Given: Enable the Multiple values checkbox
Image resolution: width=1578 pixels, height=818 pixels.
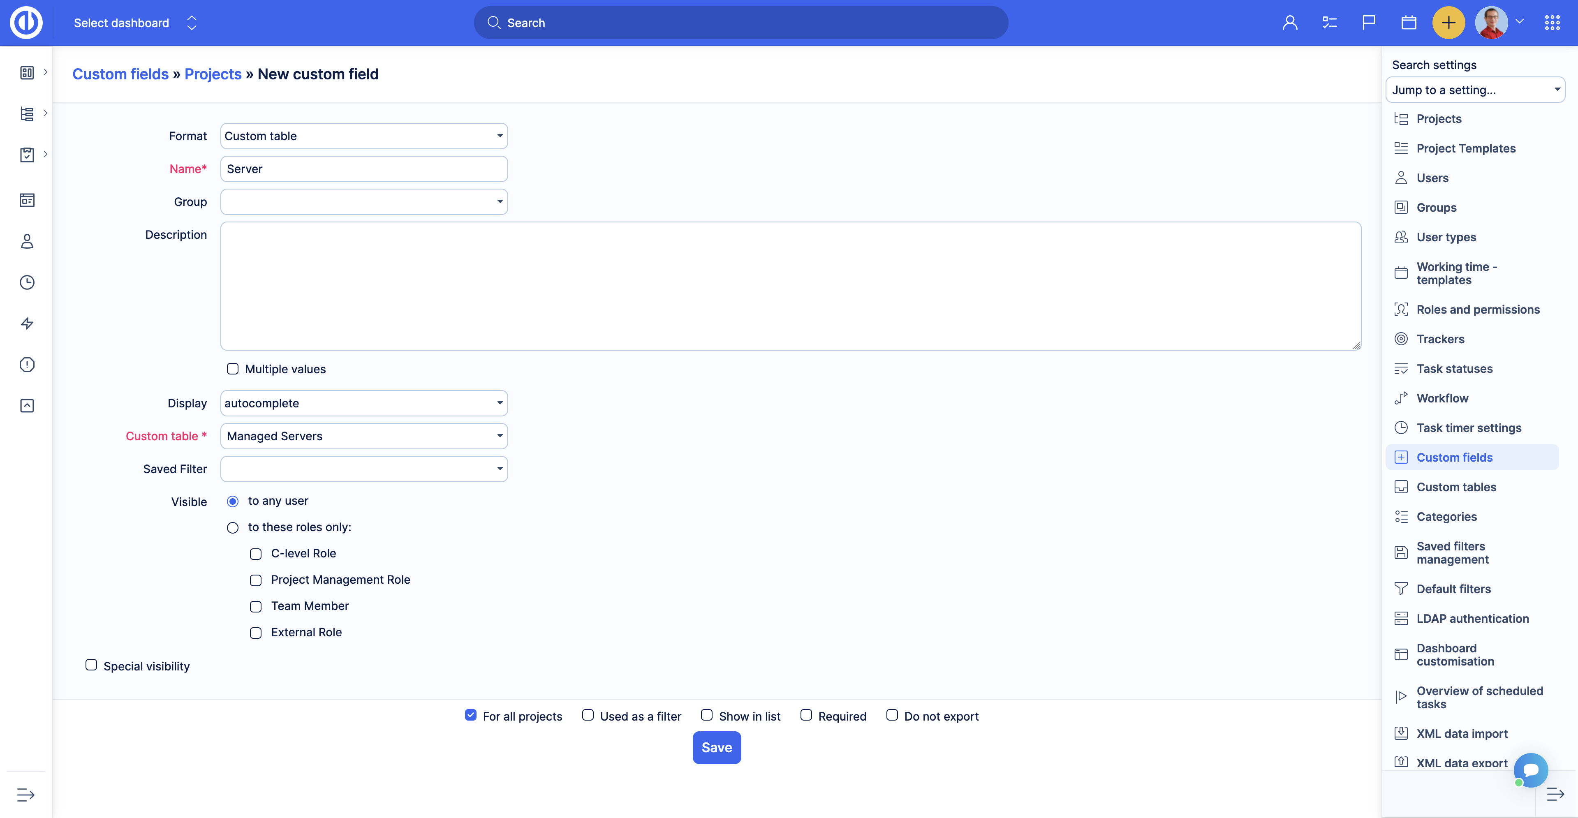Looking at the screenshot, I should pyautogui.click(x=233, y=369).
